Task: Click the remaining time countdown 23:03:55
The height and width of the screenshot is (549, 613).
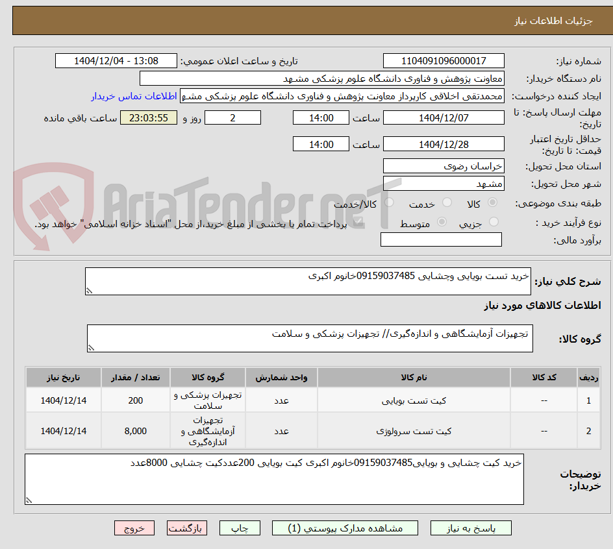Action: pyautogui.click(x=149, y=117)
